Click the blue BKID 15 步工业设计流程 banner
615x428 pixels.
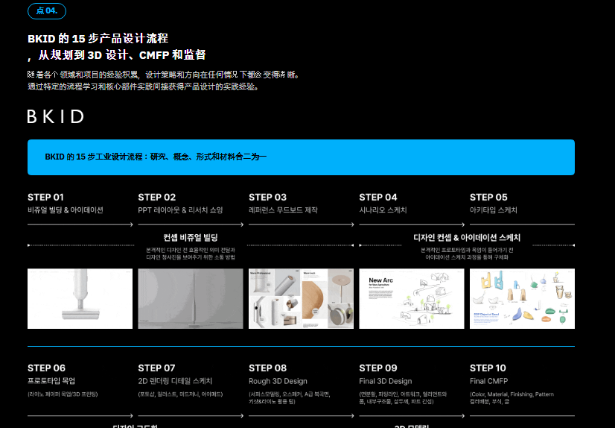(x=301, y=157)
